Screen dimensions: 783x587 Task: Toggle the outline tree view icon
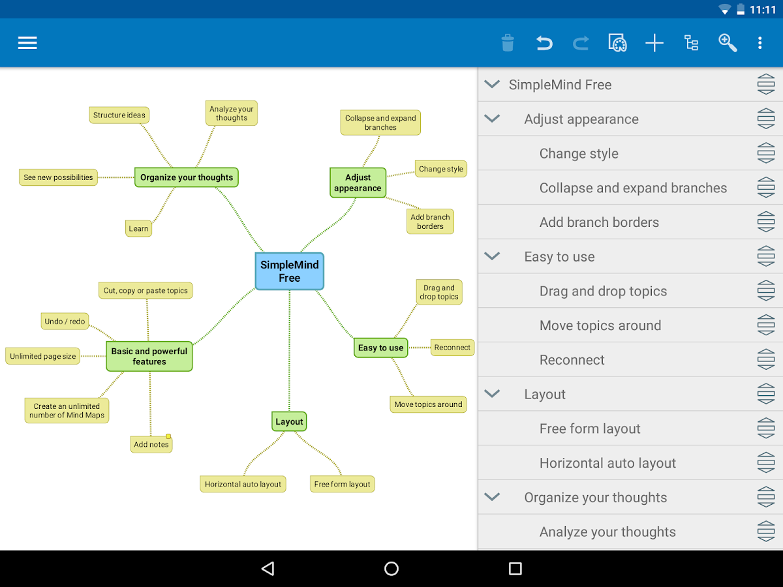click(691, 43)
